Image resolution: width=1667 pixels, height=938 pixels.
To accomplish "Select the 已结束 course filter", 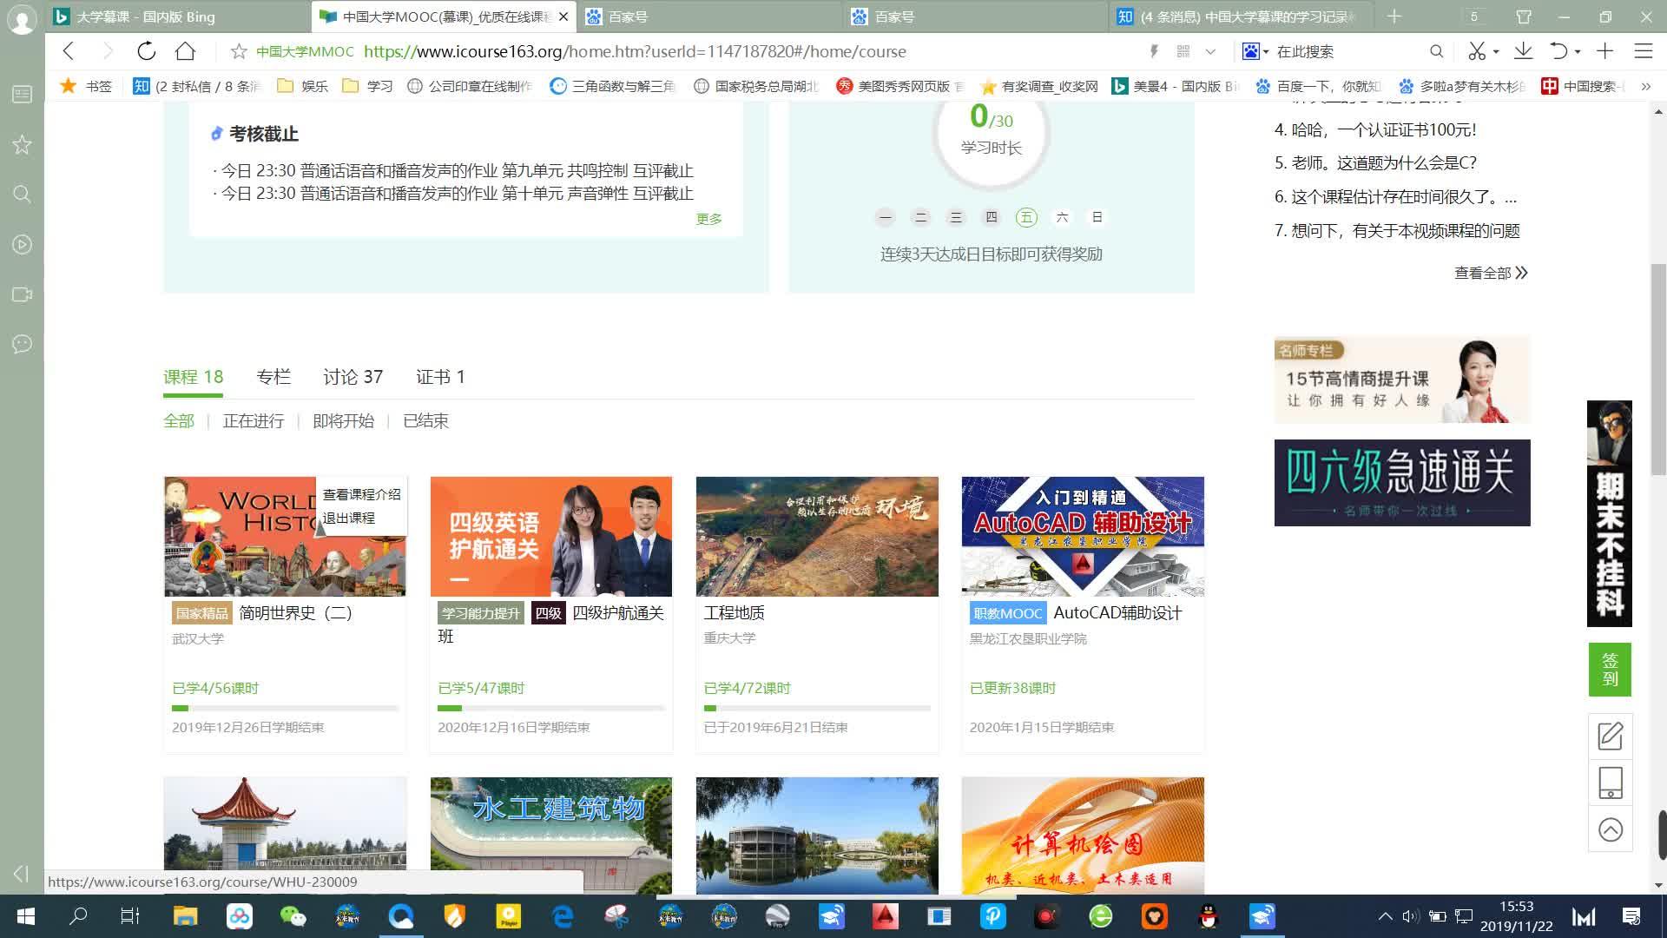I will point(425,421).
